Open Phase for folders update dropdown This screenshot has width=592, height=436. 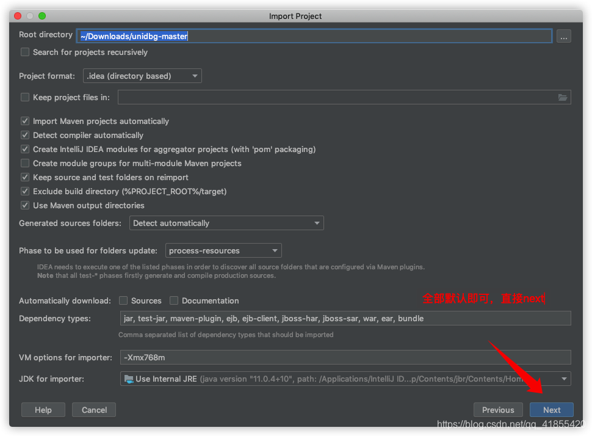[223, 251]
